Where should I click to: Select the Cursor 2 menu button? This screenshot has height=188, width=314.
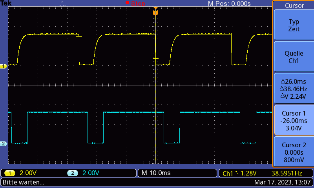[294, 152]
